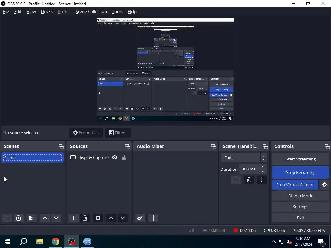This screenshot has width=331, height=248.
Task: Undock the Scenes panel
Action: coord(61,146)
